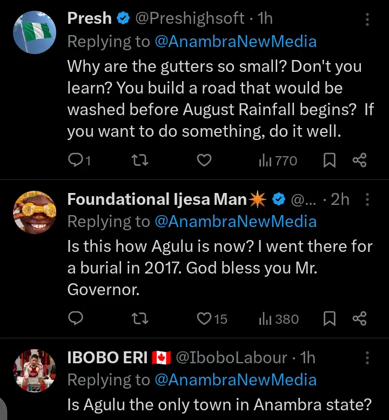Open more options on IBOBO ERI's tweet
This screenshot has height=420, width=389.
coord(367,358)
